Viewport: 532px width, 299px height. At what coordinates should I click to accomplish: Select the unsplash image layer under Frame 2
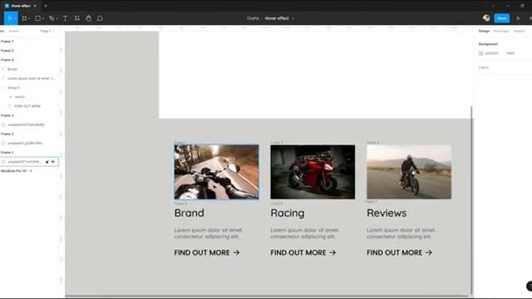tap(25, 144)
